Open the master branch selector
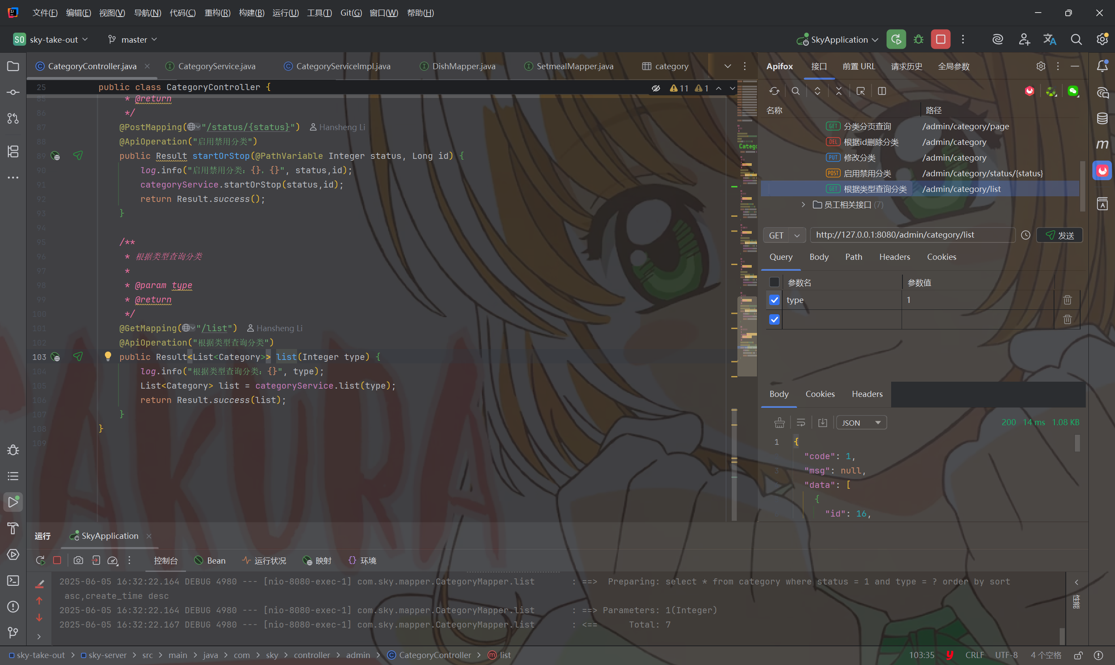Screen dimensions: 1115x665 (133, 40)
